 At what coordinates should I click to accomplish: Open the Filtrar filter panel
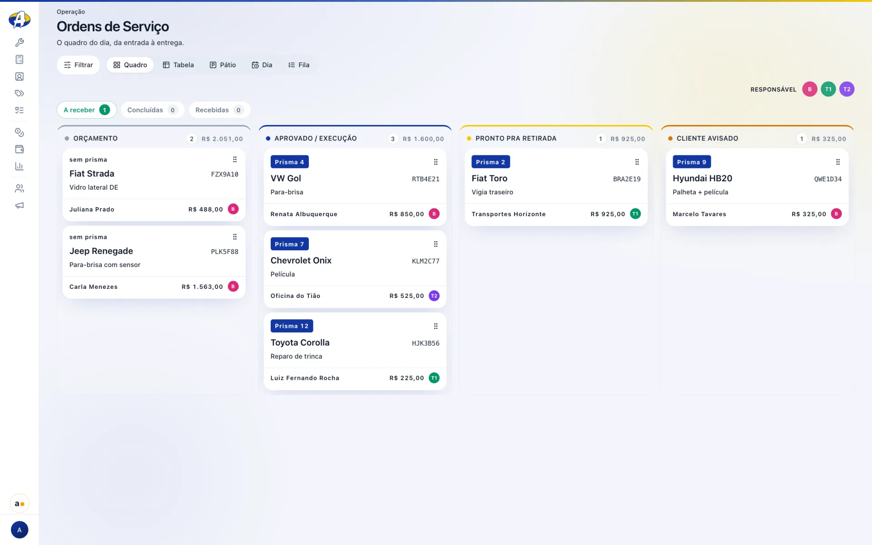pyautogui.click(x=78, y=65)
